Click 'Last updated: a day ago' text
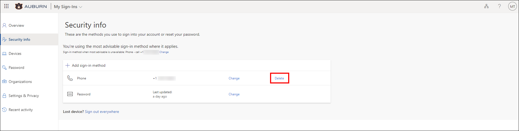 (x=162, y=94)
